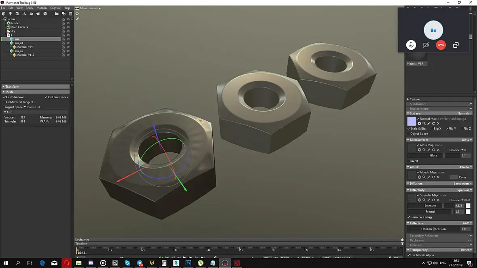
Task: Open the Scene menu
Action: (x=30, y=8)
